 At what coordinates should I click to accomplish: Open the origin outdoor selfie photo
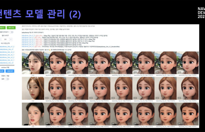point(33,63)
